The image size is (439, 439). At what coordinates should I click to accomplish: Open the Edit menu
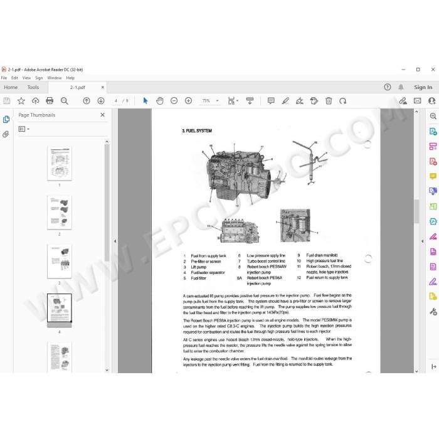[x=14, y=78]
